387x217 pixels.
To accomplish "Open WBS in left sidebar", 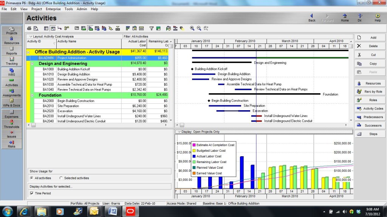I will (12, 72).
